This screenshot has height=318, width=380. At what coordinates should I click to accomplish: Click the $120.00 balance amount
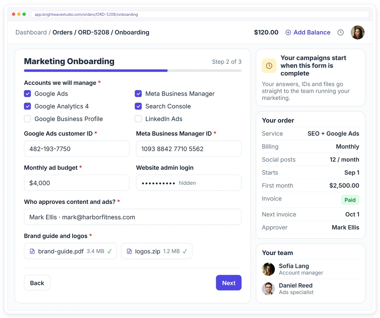pos(266,32)
